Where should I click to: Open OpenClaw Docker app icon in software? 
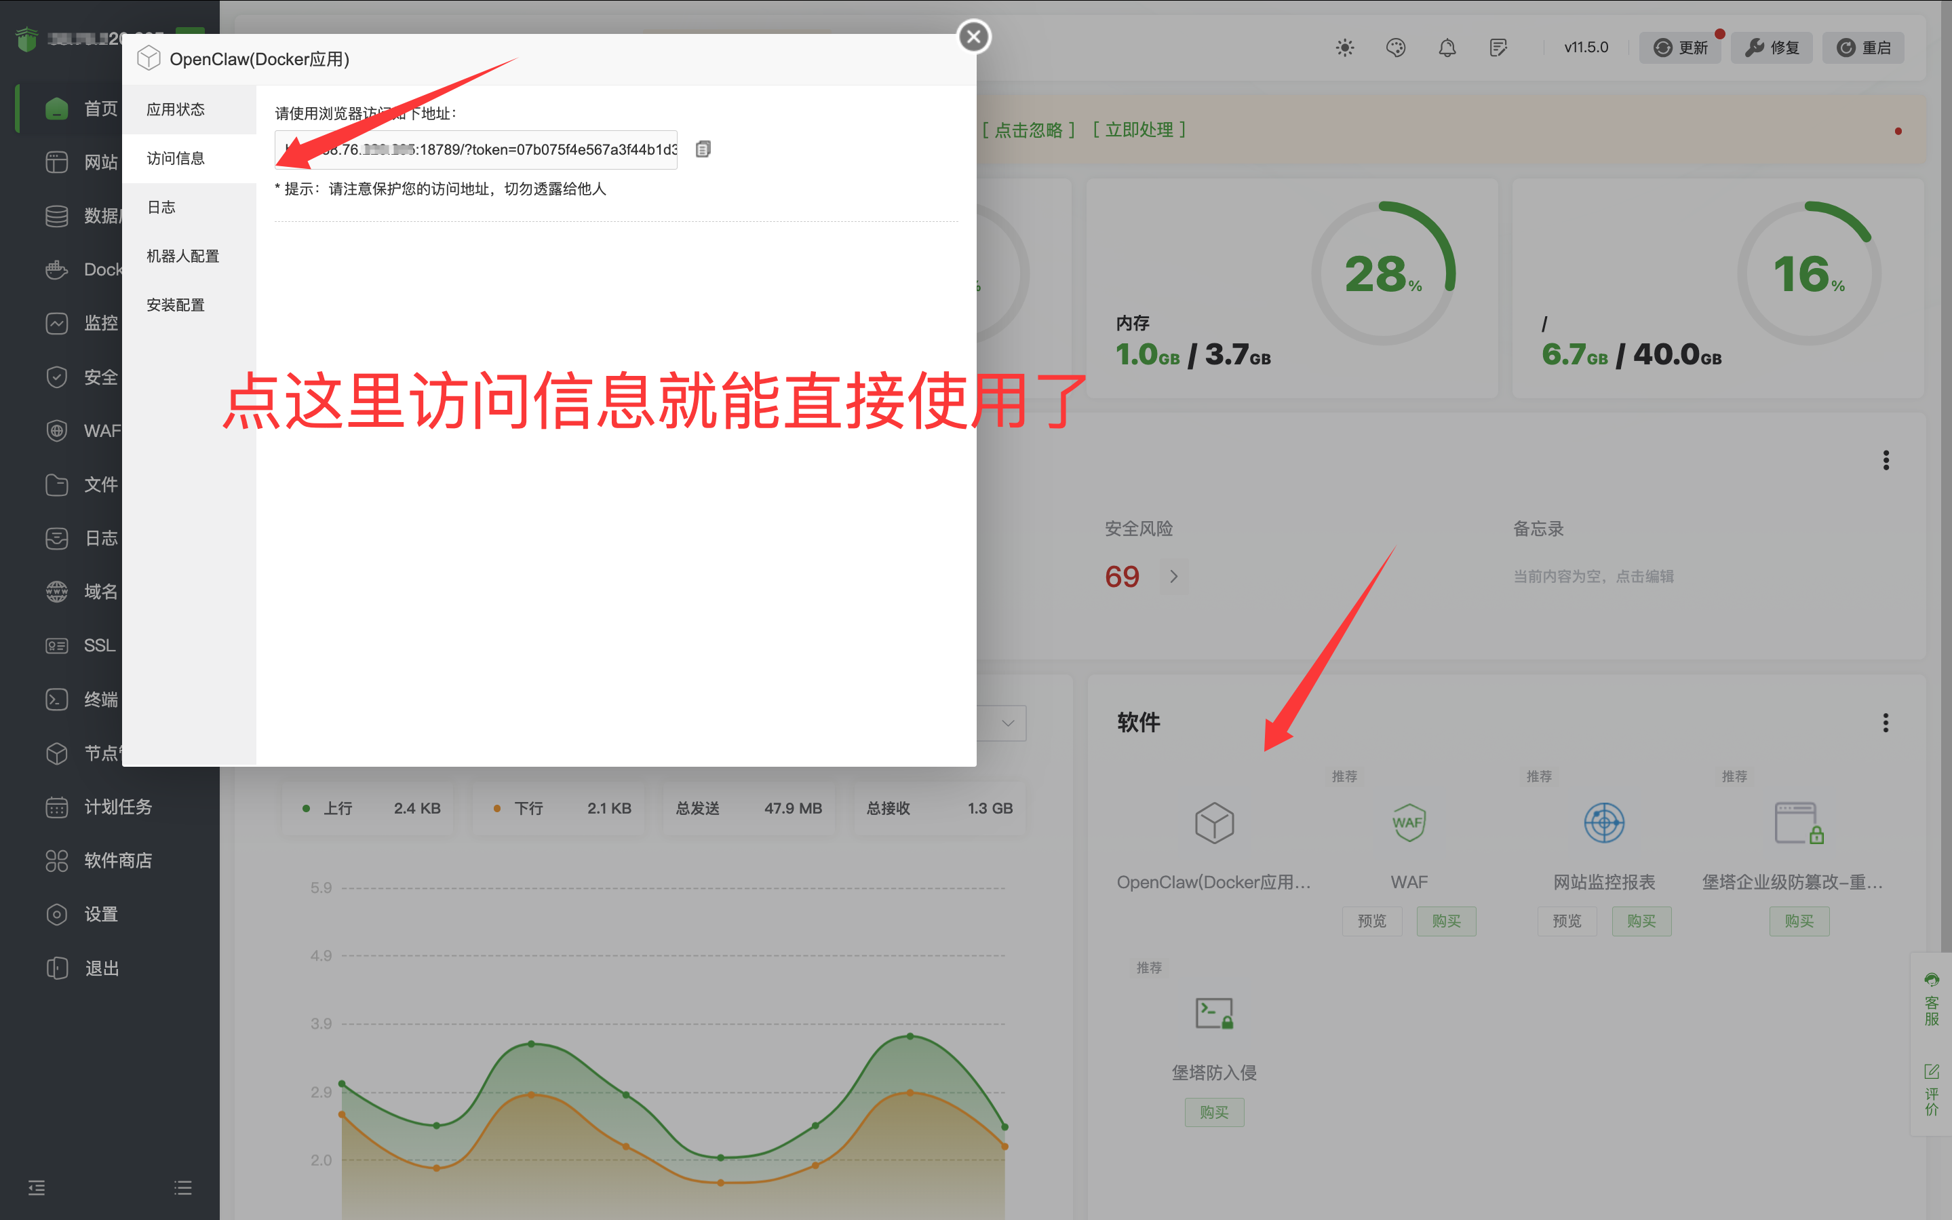point(1213,823)
